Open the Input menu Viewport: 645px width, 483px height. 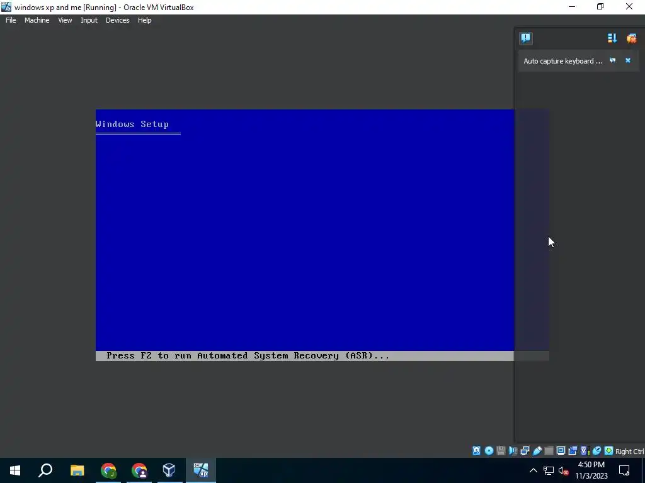pyautogui.click(x=89, y=20)
